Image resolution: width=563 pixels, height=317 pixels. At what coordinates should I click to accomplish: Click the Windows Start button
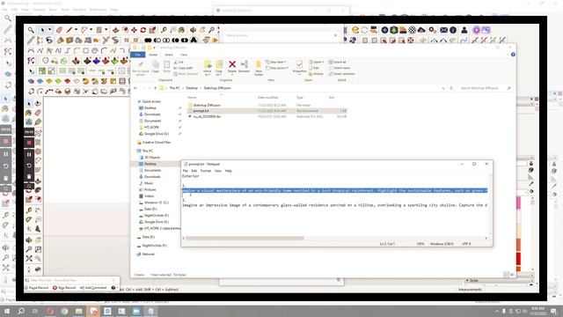[x=7, y=311]
